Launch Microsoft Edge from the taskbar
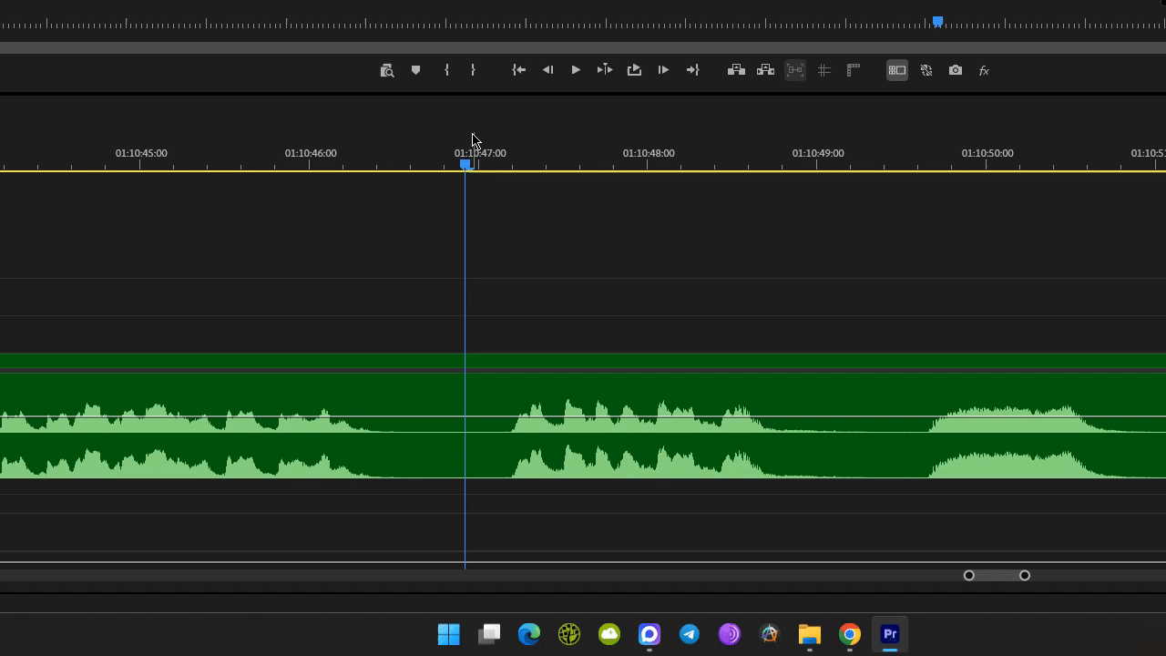 529,634
